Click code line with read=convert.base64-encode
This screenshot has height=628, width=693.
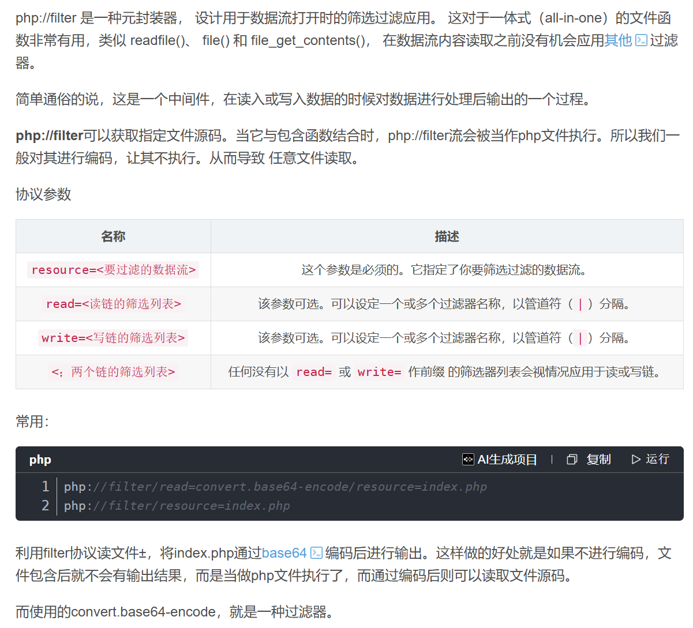pos(275,487)
